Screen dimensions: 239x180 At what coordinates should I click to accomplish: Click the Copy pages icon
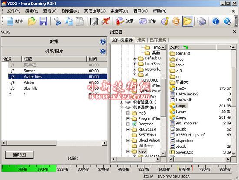click(69, 21)
